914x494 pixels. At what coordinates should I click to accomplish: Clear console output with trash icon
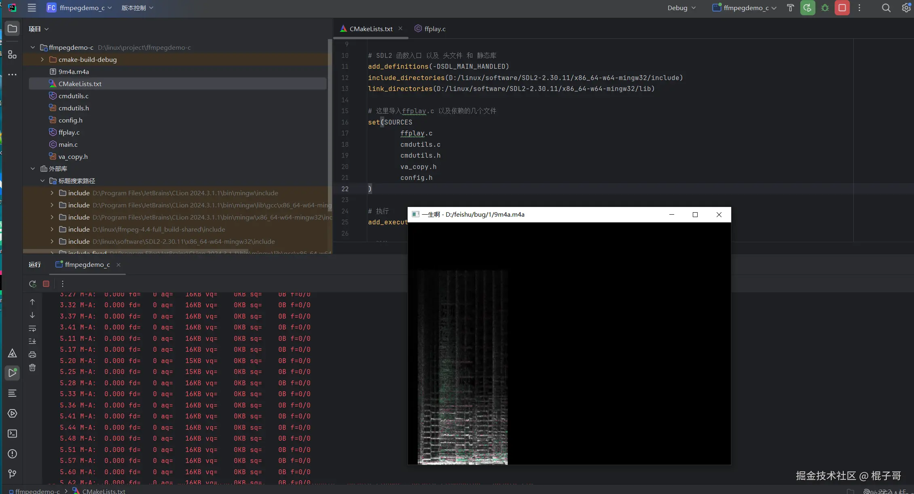pos(32,367)
